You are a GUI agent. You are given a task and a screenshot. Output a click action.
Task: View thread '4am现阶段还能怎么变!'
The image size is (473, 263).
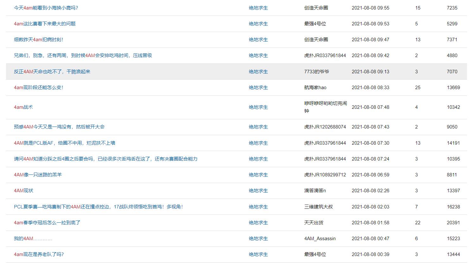(39, 88)
